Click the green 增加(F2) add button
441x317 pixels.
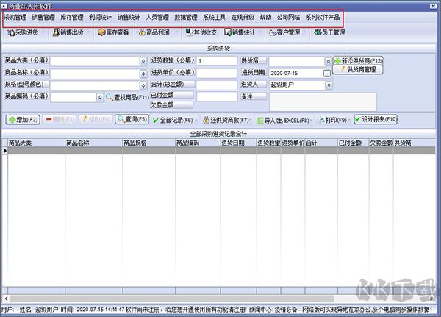tap(24, 119)
